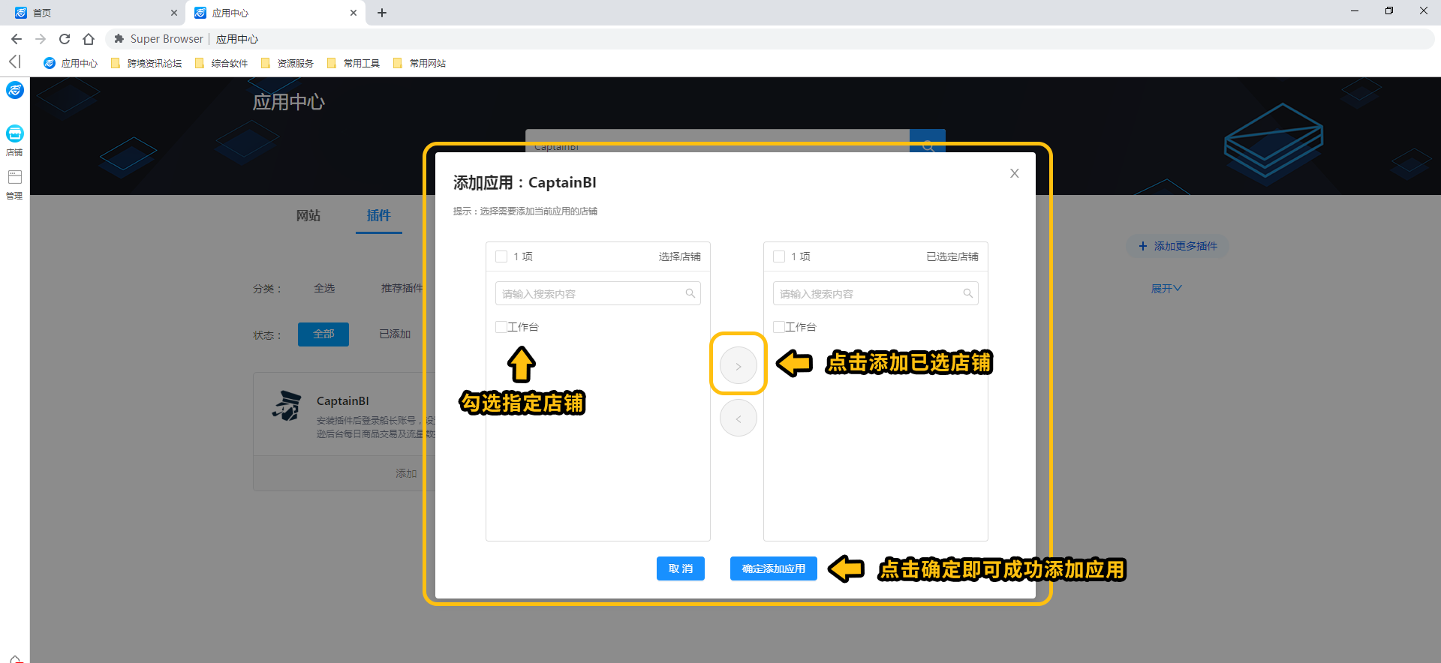Click the browser logo in the sidebar
Screen dimensions: 1441x663
[15, 91]
